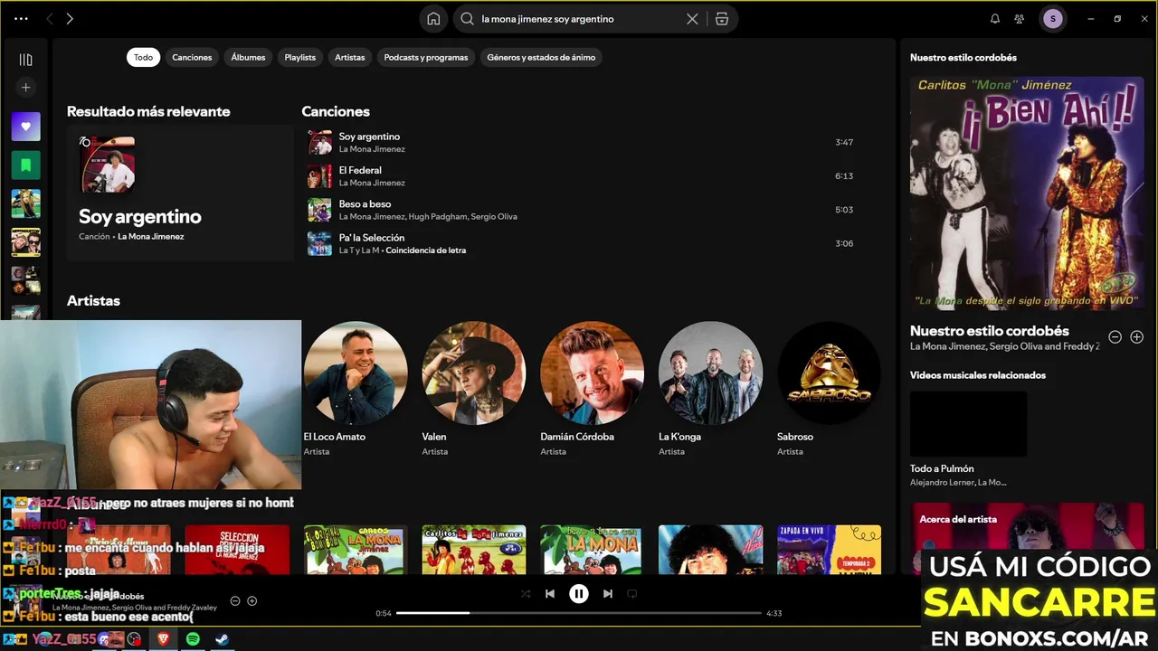Screen dimensions: 1158x651
Task: Click the search field showing 'la mona jimenez soy argentino'
Action: (579, 19)
